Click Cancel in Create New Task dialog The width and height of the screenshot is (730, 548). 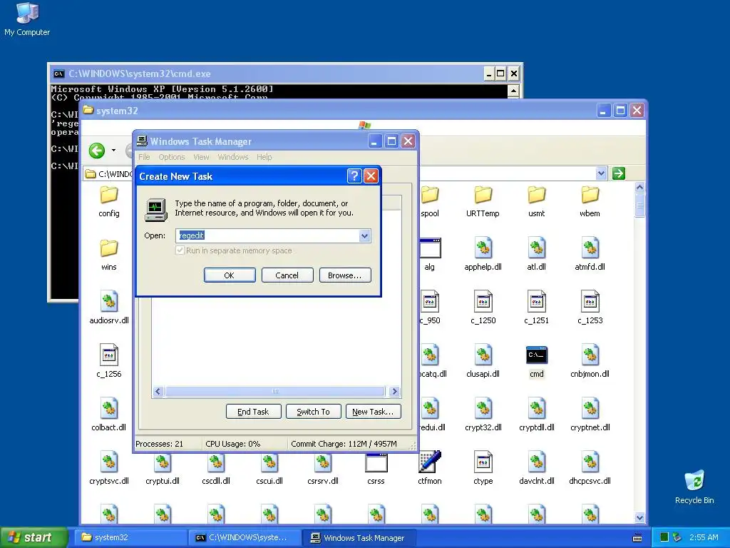tap(287, 275)
